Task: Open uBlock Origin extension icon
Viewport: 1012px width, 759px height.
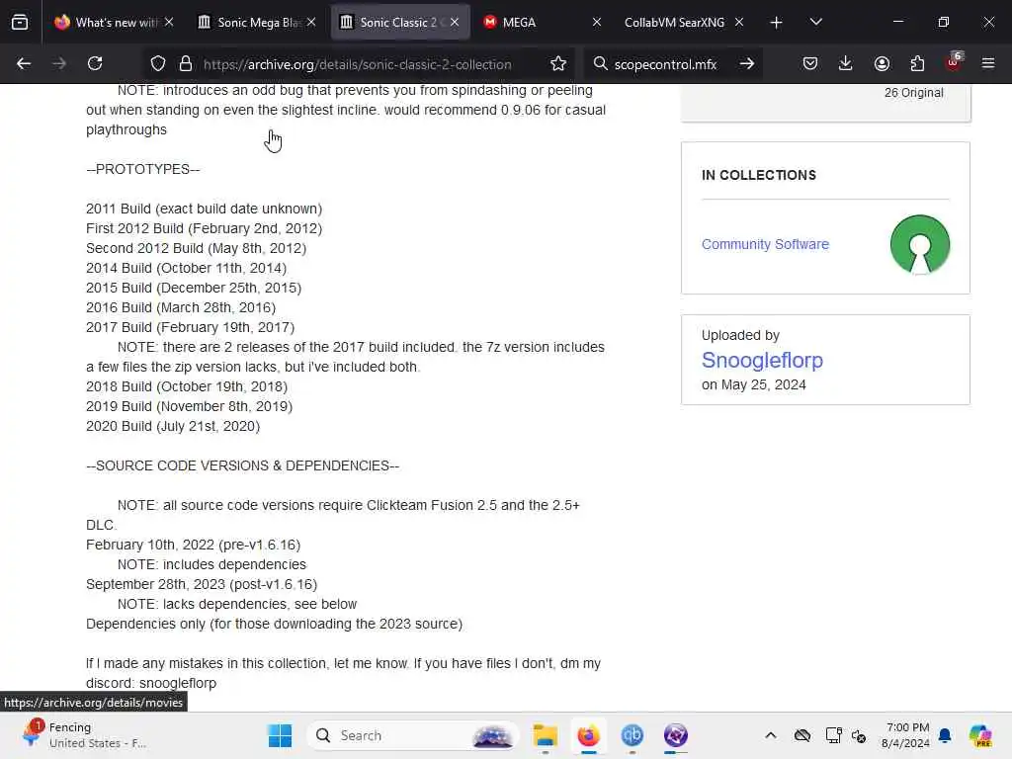Action: (954, 62)
